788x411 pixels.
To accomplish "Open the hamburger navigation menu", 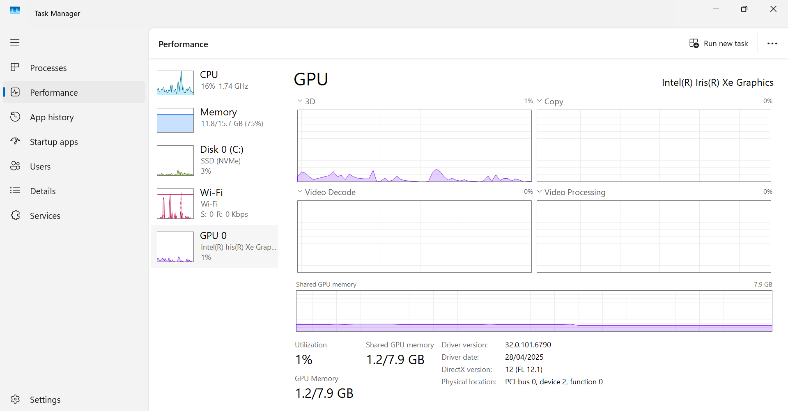I will [x=15, y=42].
